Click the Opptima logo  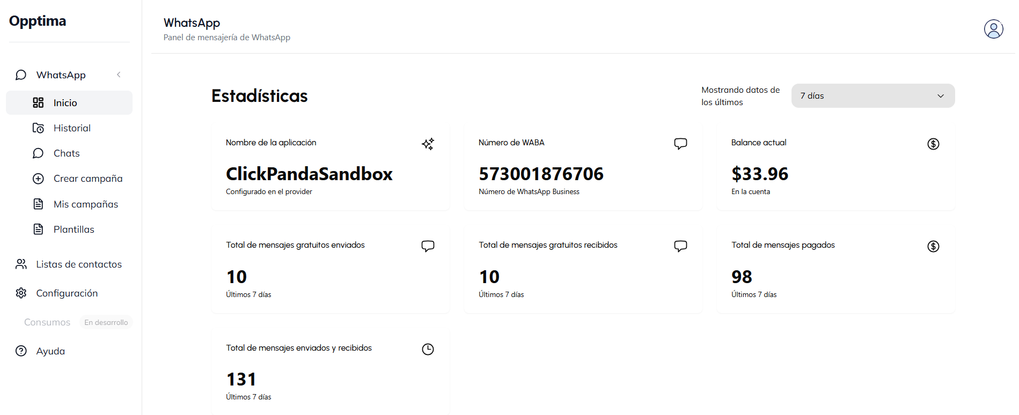[38, 21]
